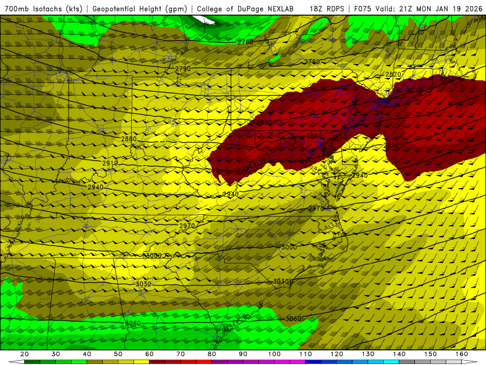The height and width of the screenshot is (365, 486).
Task: Click the '150' value on the color scale
Action: 430,354
